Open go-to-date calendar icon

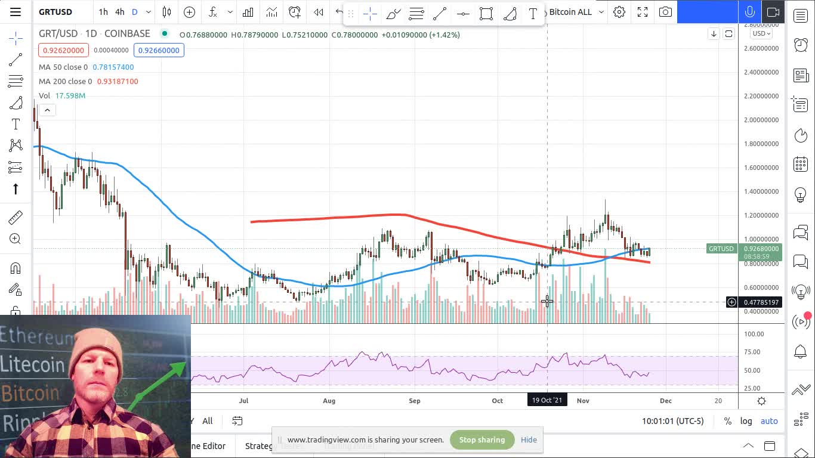pyautogui.click(x=237, y=421)
